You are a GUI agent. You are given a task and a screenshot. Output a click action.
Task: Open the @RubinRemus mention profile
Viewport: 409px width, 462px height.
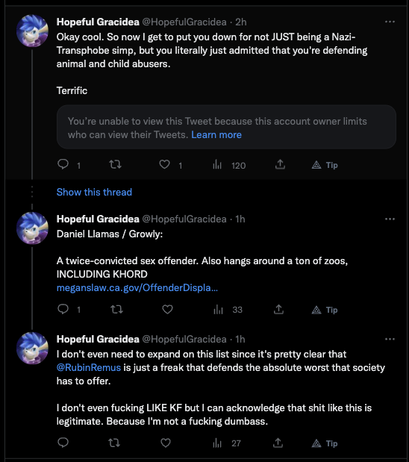pos(89,367)
